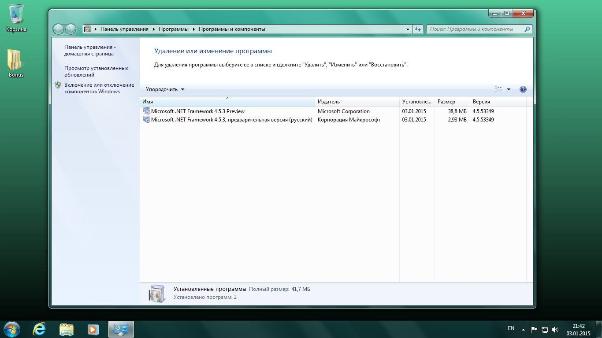This screenshot has width=602, height=338.
Task: Click the 2,93 МБ size cell
Action: (457, 120)
